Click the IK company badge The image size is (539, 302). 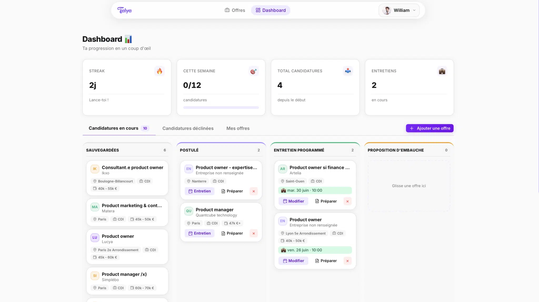95,169
